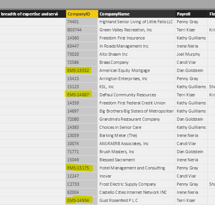Viewport: 215px width, 205px height.
Task: Select the Payroll column header
Action: pos(191,14)
